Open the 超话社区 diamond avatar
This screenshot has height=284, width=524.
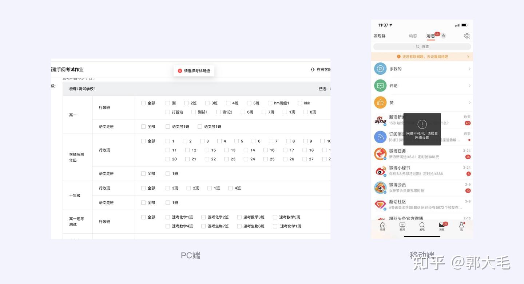(x=380, y=205)
